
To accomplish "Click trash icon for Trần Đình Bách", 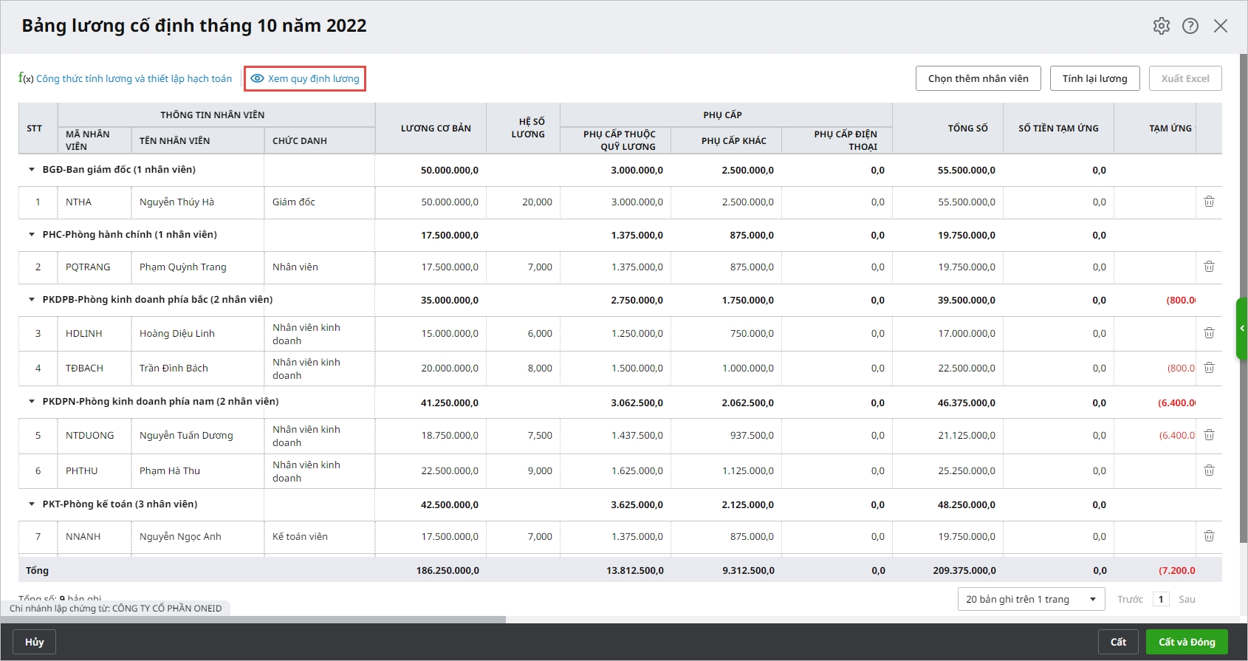I will [1209, 368].
